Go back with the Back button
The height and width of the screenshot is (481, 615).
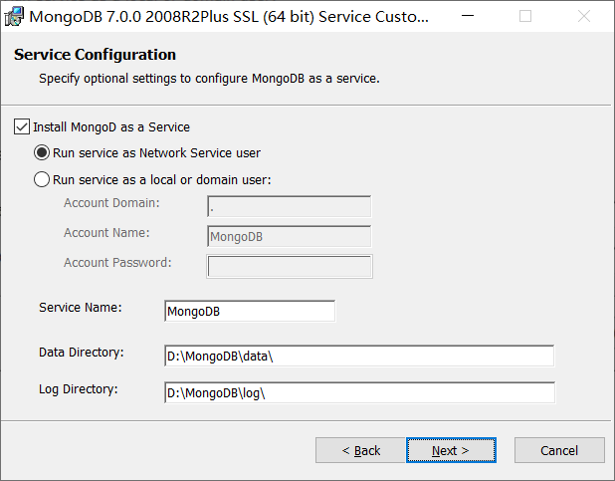pos(360,450)
